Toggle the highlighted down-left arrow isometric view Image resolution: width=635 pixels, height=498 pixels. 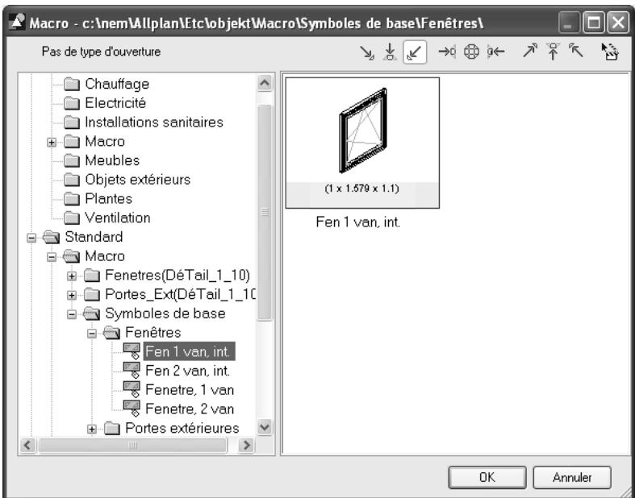[415, 52]
